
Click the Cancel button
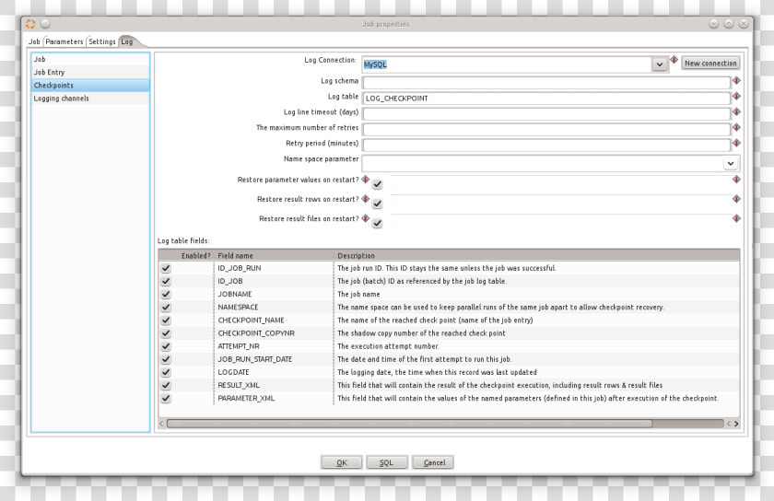pyautogui.click(x=433, y=462)
